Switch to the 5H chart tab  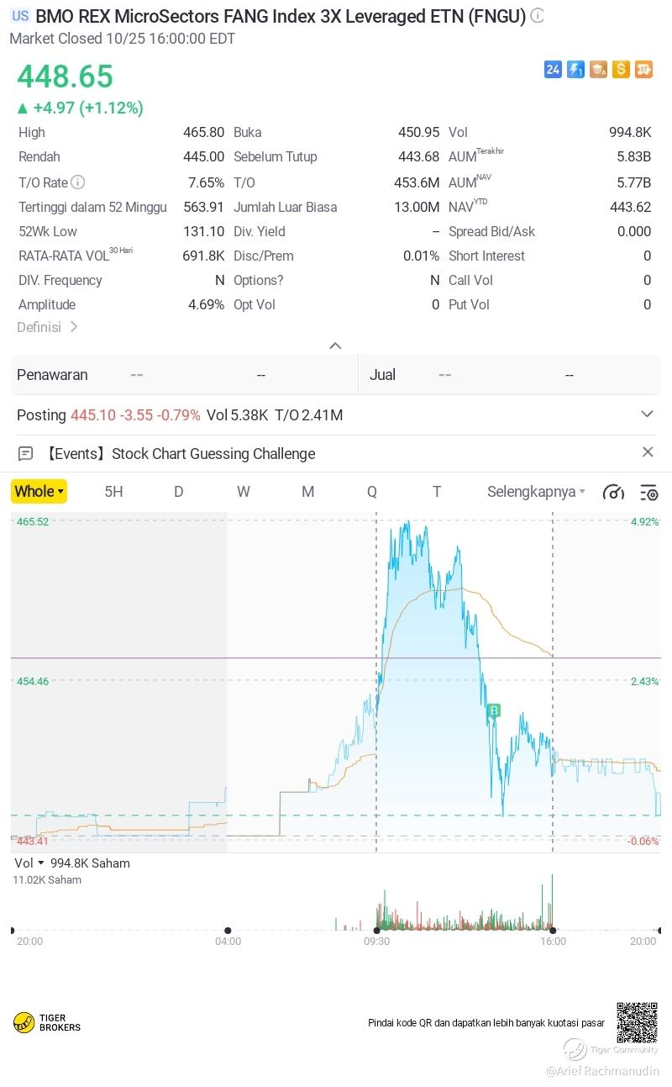point(113,492)
